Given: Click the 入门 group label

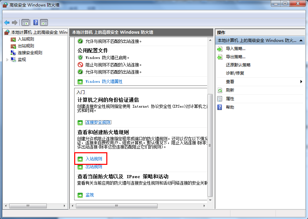Looking at the screenshot, I should (81, 92).
